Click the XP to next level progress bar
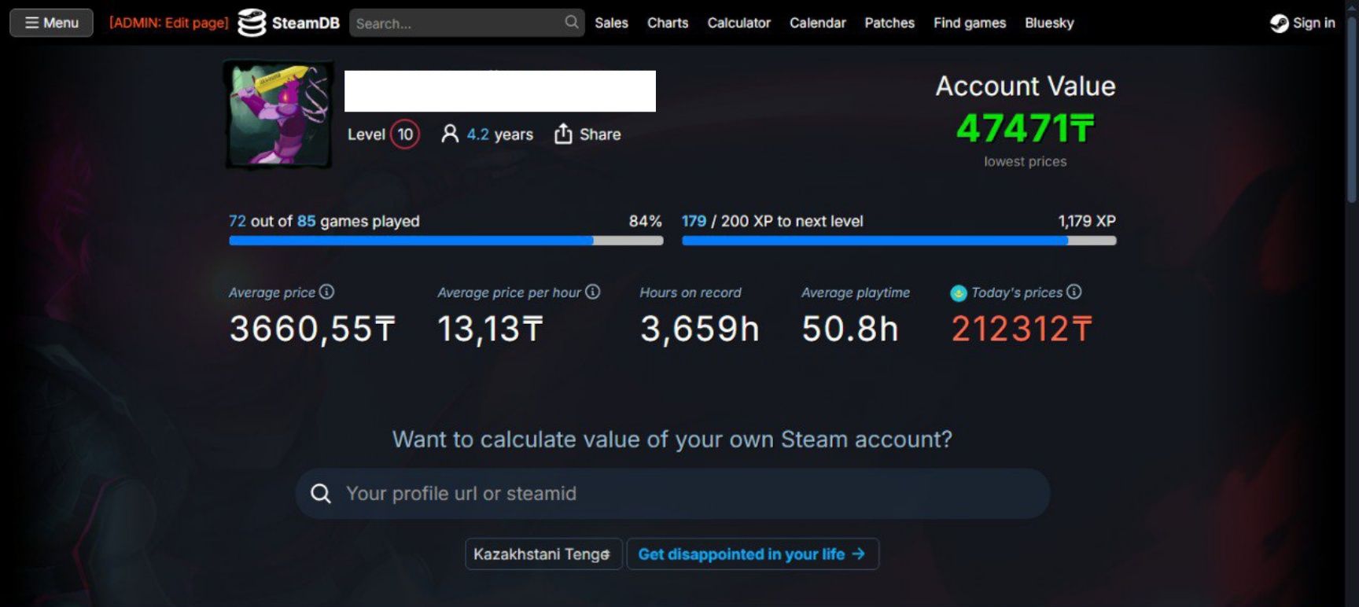The image size is (1359, 607). pos(899,241)
